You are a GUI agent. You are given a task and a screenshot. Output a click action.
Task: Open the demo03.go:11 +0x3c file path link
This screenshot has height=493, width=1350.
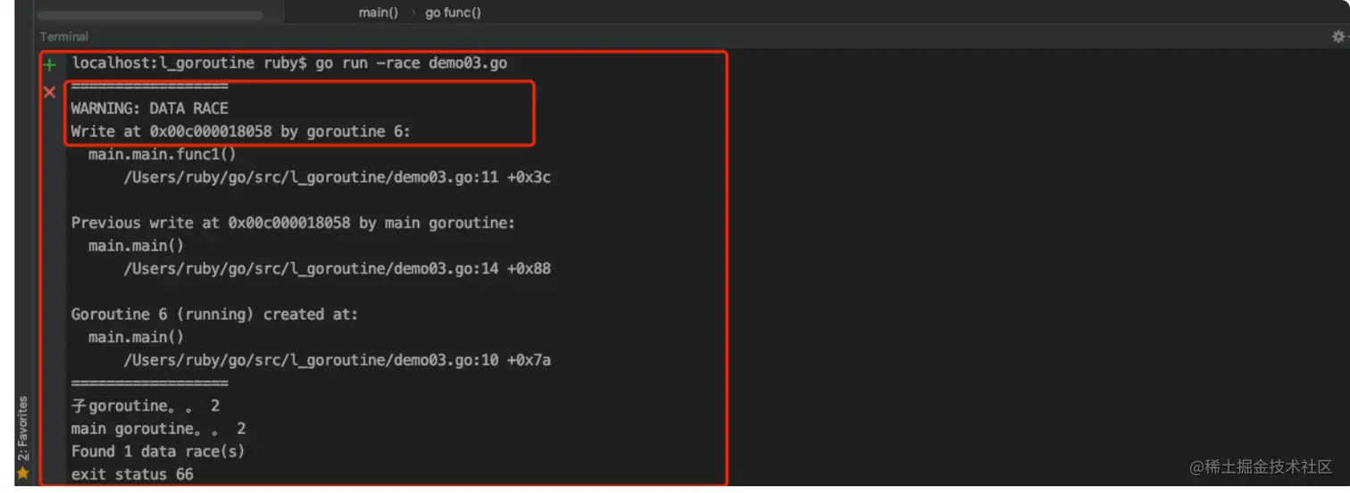[337, 177]
